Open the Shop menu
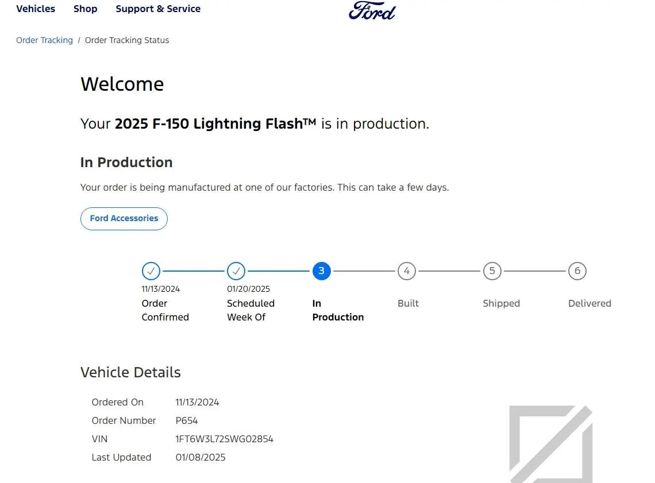The image size is (655, 483). [x=85, y=9]
